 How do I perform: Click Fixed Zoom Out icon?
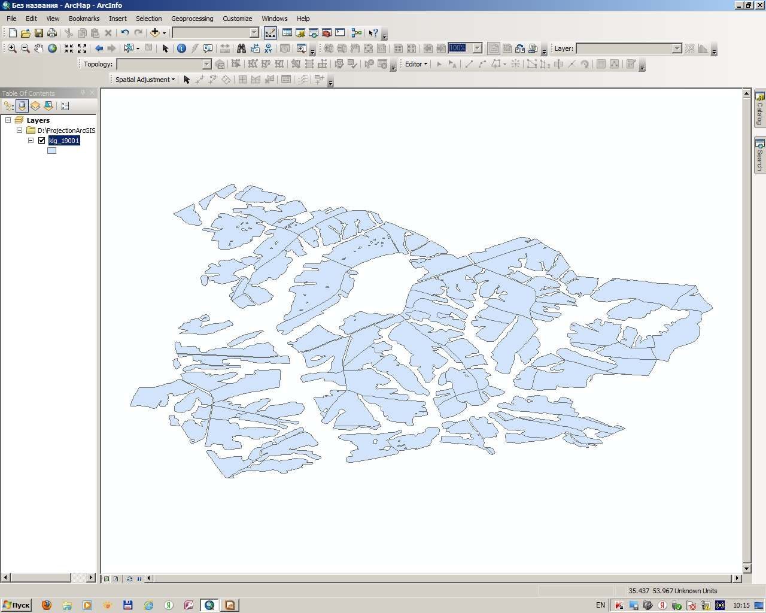click(x=82, y=48)
